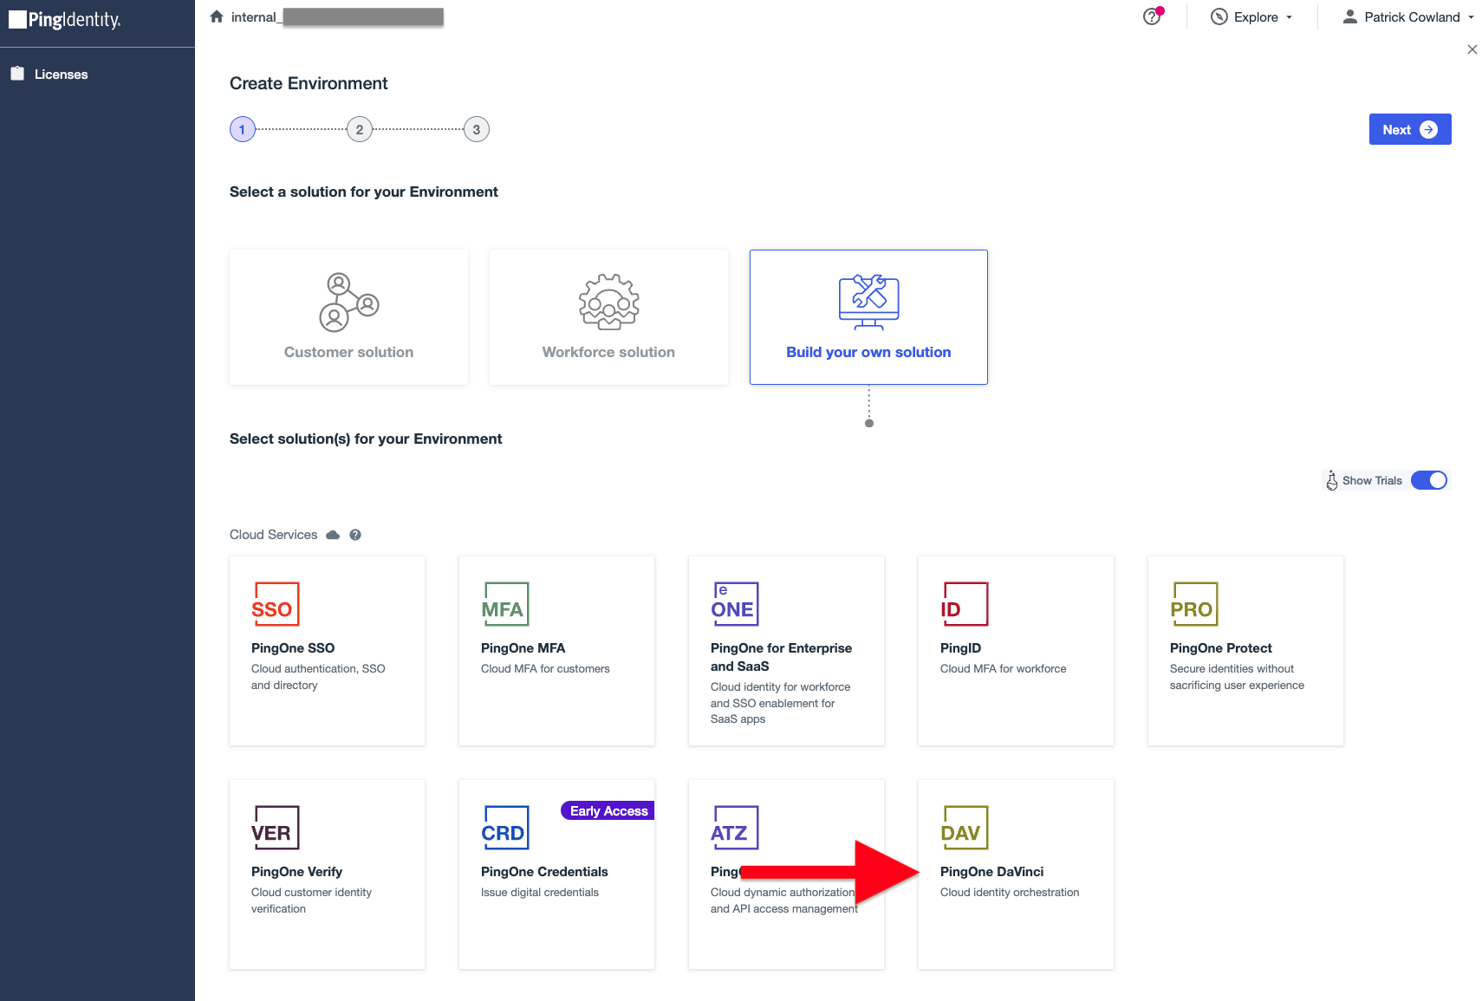The height and width of the screenshot is (1001, 1482).
Task: Select the PingOne Credentials card
Action: 556,874
